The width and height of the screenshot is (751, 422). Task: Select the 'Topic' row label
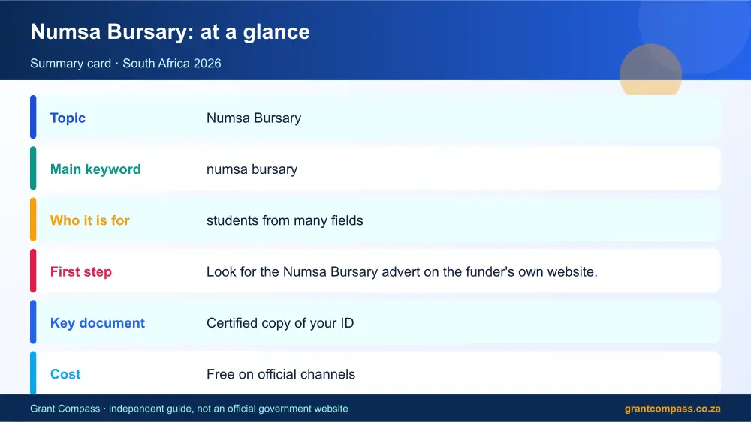pyautogui.click(x=68, y=118)
